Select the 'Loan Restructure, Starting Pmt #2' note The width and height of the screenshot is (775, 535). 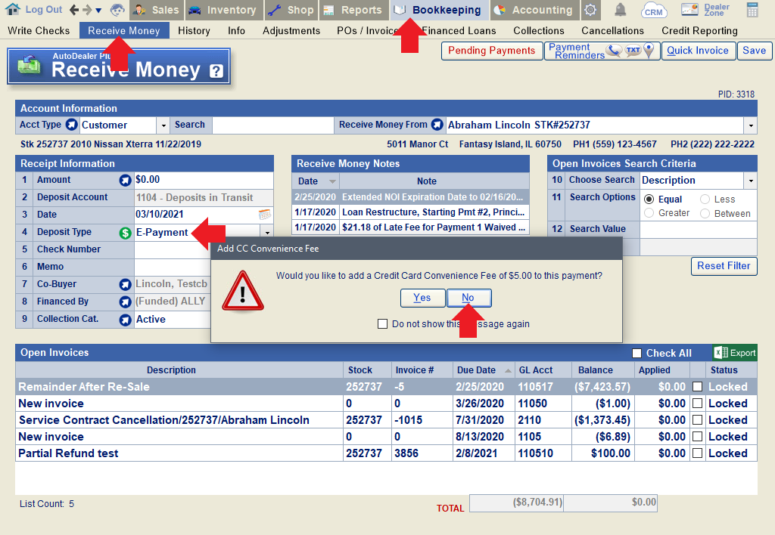click(434, 212)
